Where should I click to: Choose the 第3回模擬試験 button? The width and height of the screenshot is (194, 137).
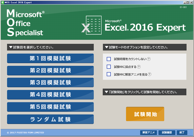coord(50,83)
